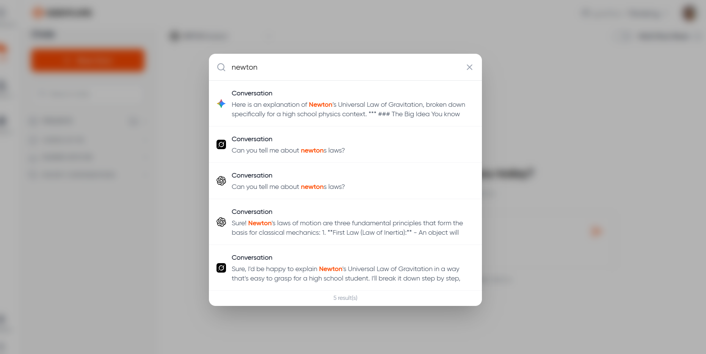This screenshot has height=354, width=706.
Task: Expand the first sidebar section chevron
Action: (x=133, y=121)
